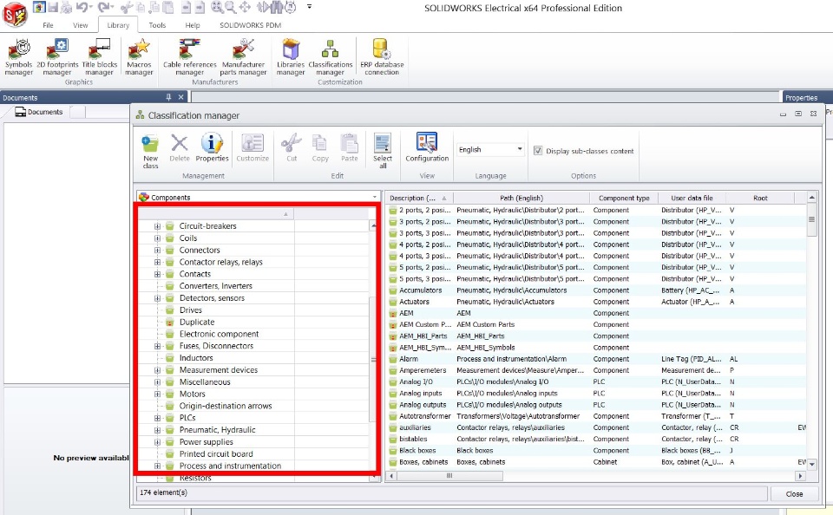This screenshot has height=515, width=833.
Task: Select the Duplicate class in tree
Action: tap(197, 323)
